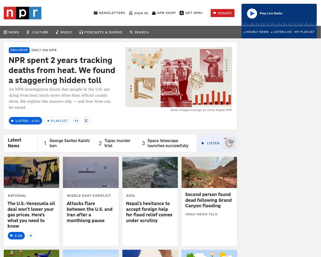Play Live Radio with the round play button
Viewport: 321px width, 257px height.
pyautogui.click(x=252, y=14)
